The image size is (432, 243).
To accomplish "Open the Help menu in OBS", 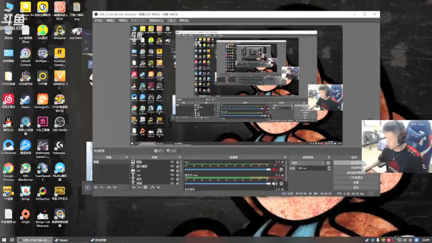I will pyautogui.click(x=184, y=21).
